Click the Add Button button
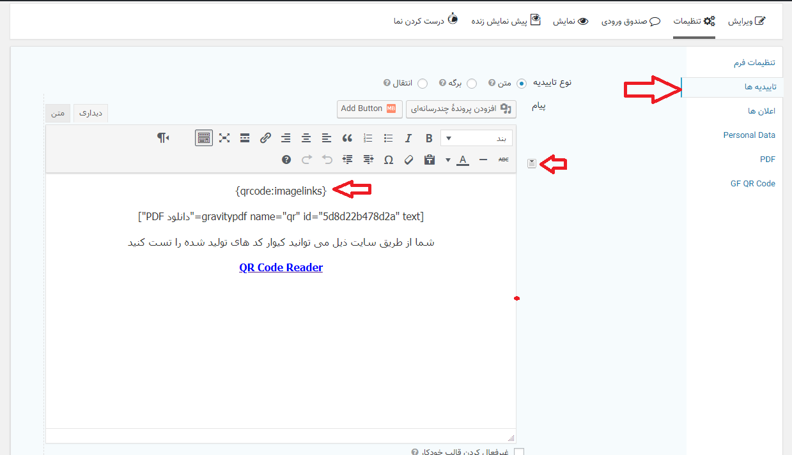 [369, 108]
